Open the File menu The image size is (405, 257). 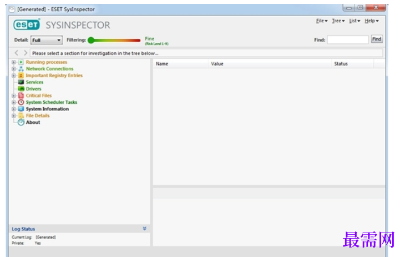tap(322, 21)
